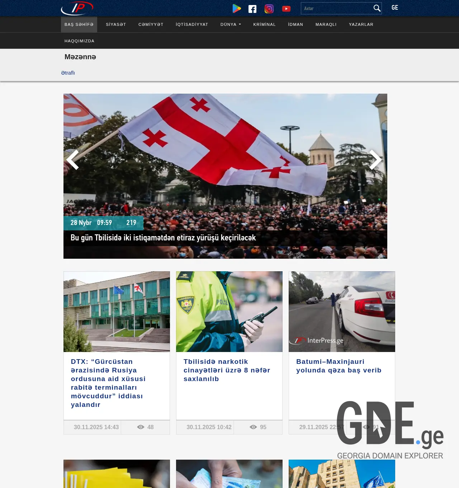Open the SİYASƏT section
Screen dimensions: 459x488
(115, 24)
